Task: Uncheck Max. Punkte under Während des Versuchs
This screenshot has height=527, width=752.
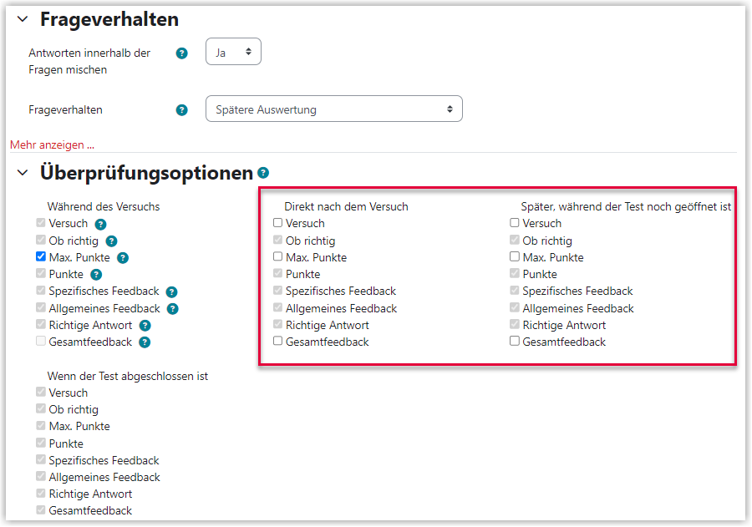Action: pos(41,256)
